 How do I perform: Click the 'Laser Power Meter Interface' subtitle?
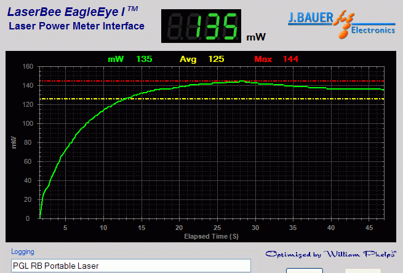tap(76, 26)
